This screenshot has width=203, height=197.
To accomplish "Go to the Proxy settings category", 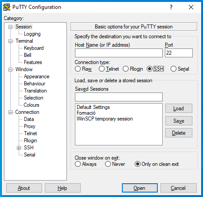I will 30,126.
